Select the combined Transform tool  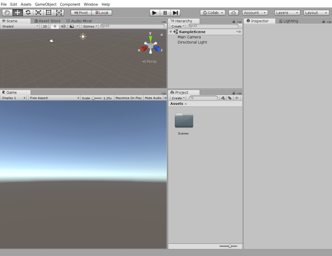59,13
